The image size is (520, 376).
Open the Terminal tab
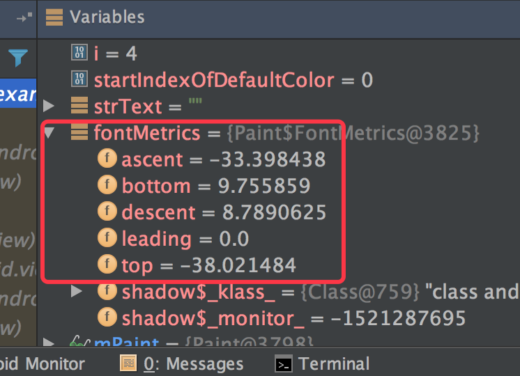point(334,363)
